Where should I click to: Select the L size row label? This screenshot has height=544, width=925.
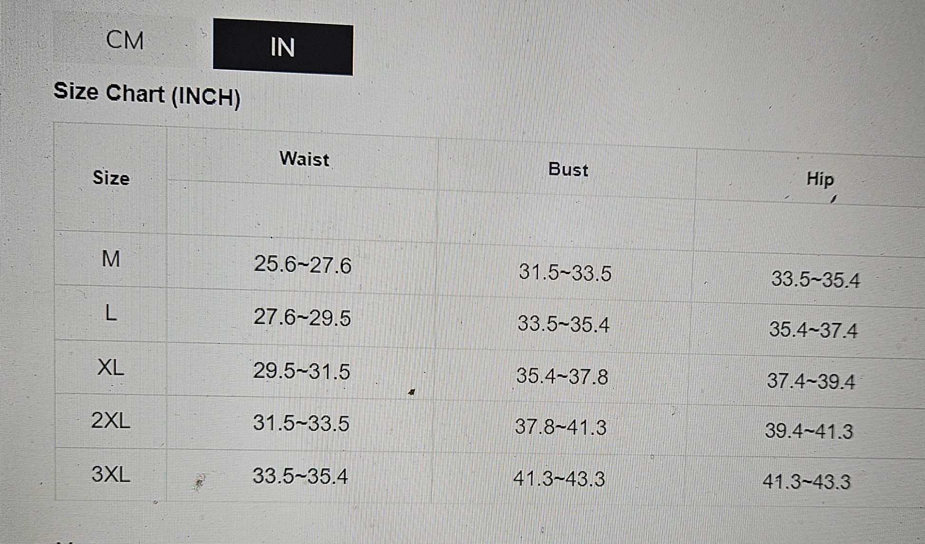tap(111, 314)
